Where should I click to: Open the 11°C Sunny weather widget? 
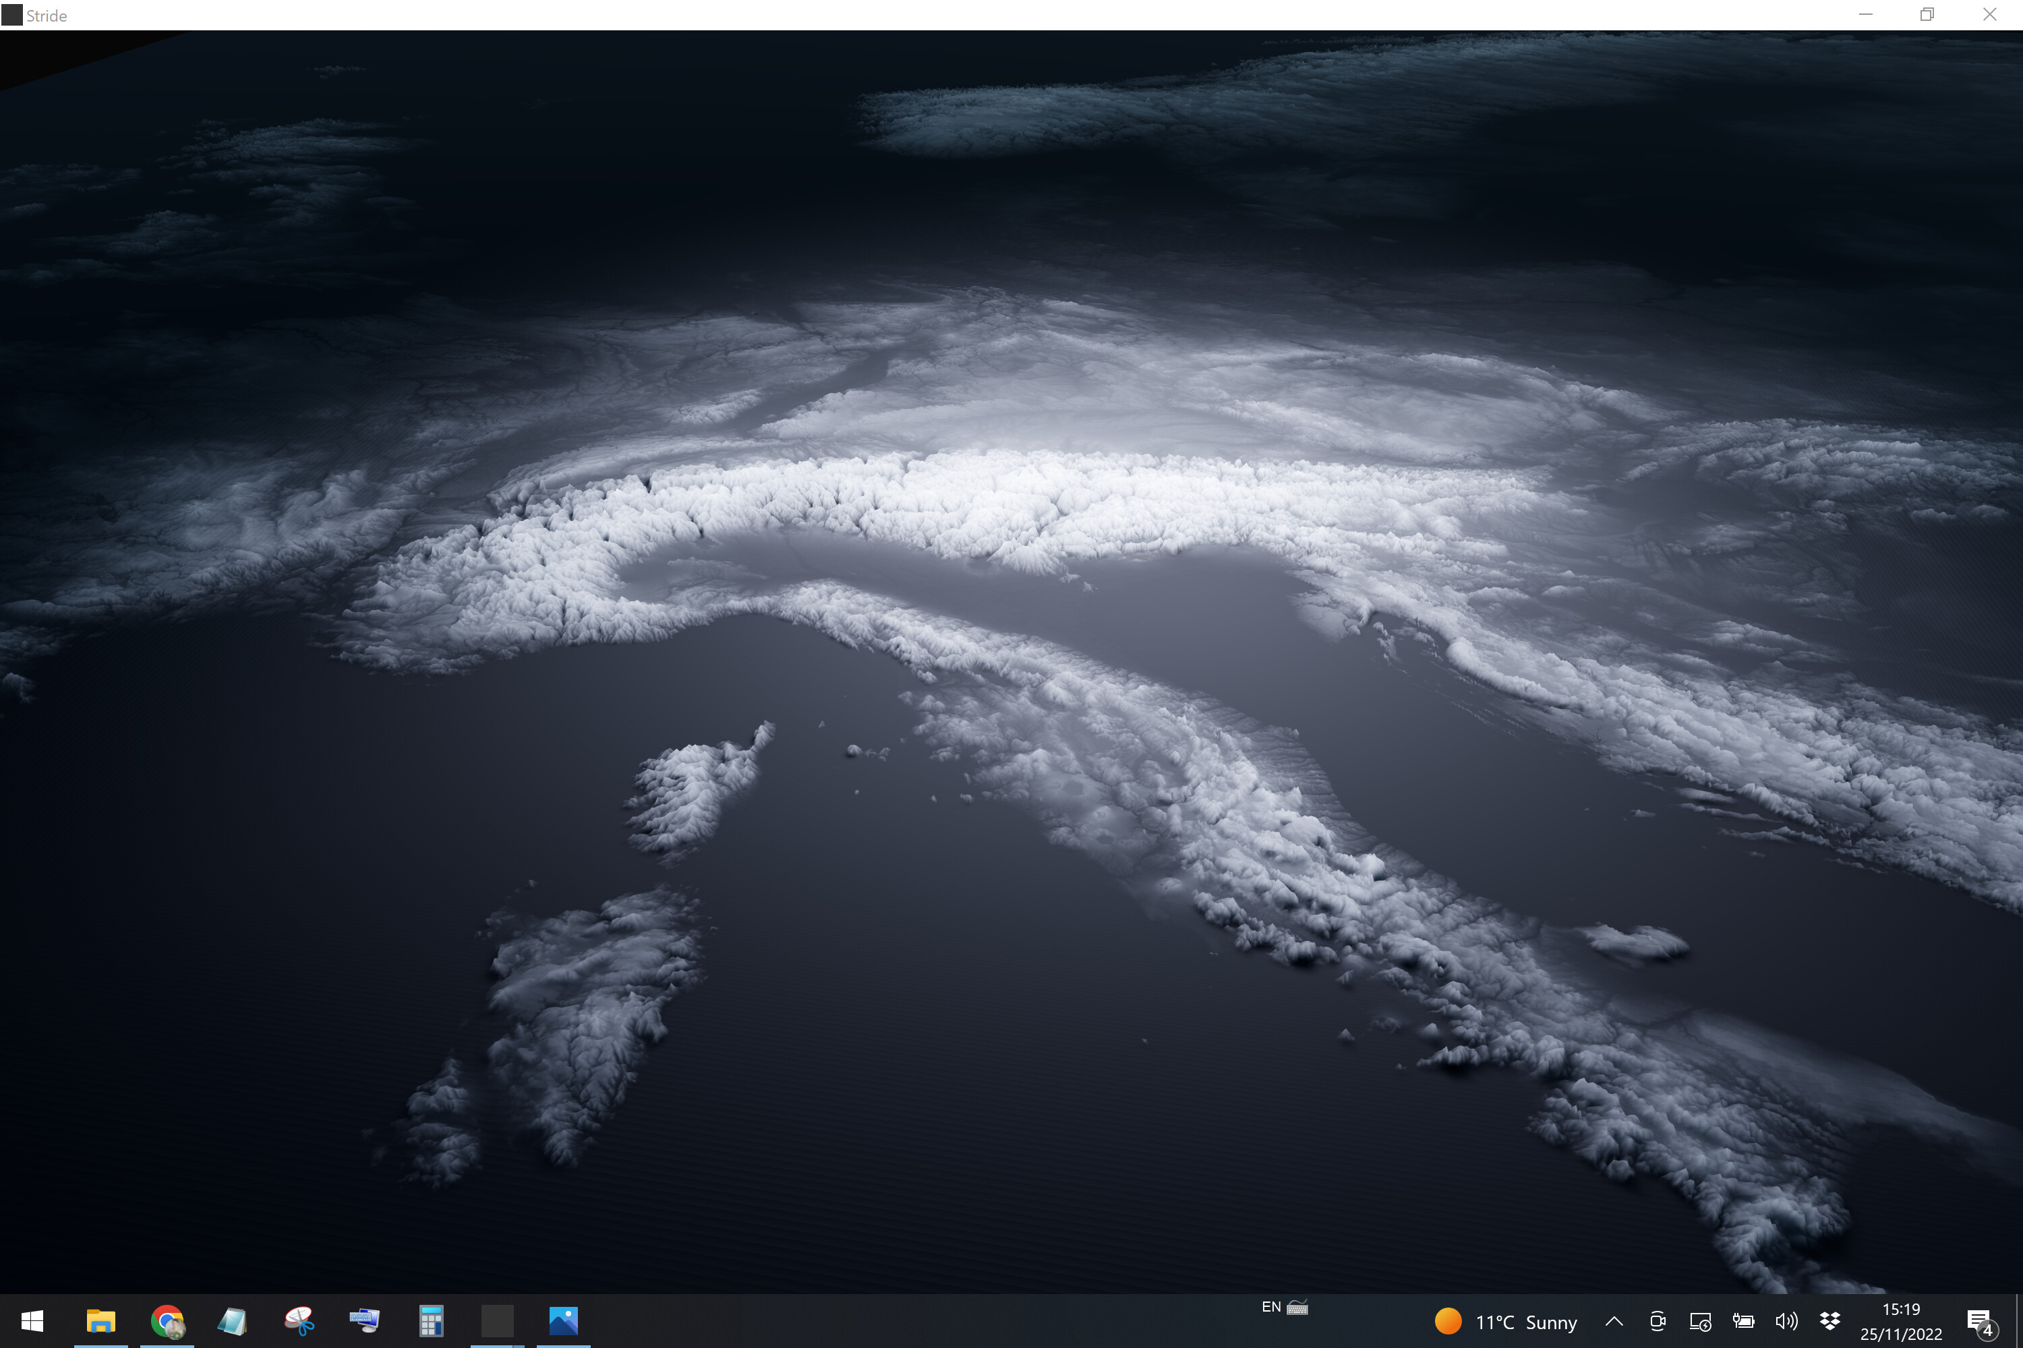point(1505,1321)
